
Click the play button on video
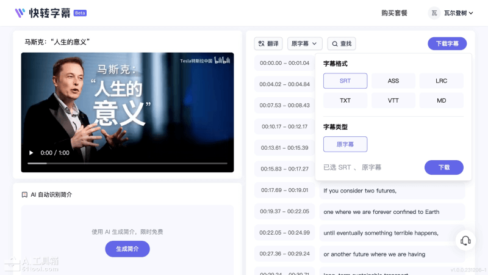pos(31,153)
